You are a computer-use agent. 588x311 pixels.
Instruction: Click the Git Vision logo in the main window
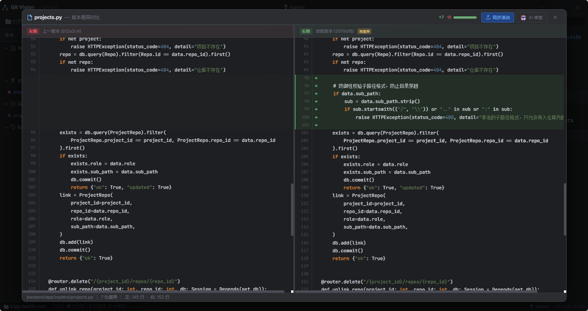[5, 7]
